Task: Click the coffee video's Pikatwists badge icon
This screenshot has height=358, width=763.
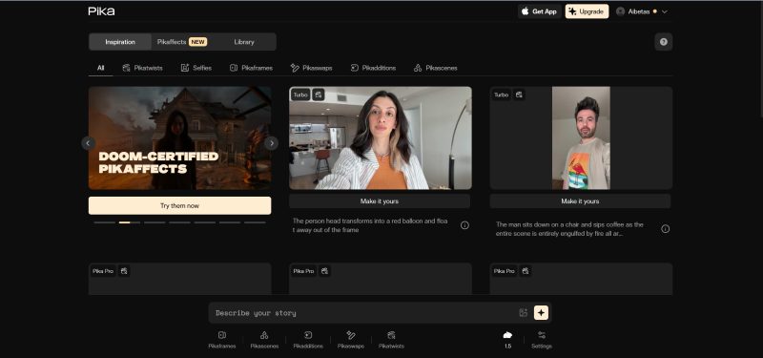Action: point(519,95)
